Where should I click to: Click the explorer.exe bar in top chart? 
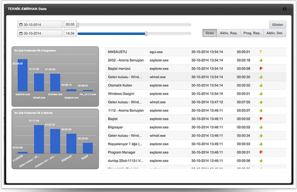click(x=22, y=75)
